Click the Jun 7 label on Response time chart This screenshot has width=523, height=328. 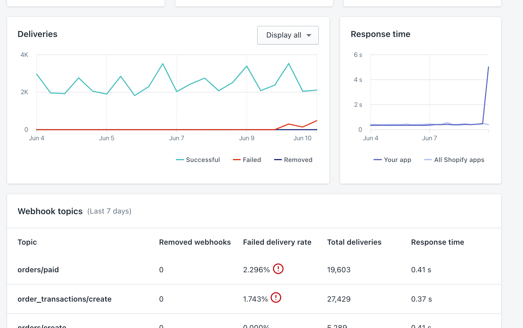(429, 138)
